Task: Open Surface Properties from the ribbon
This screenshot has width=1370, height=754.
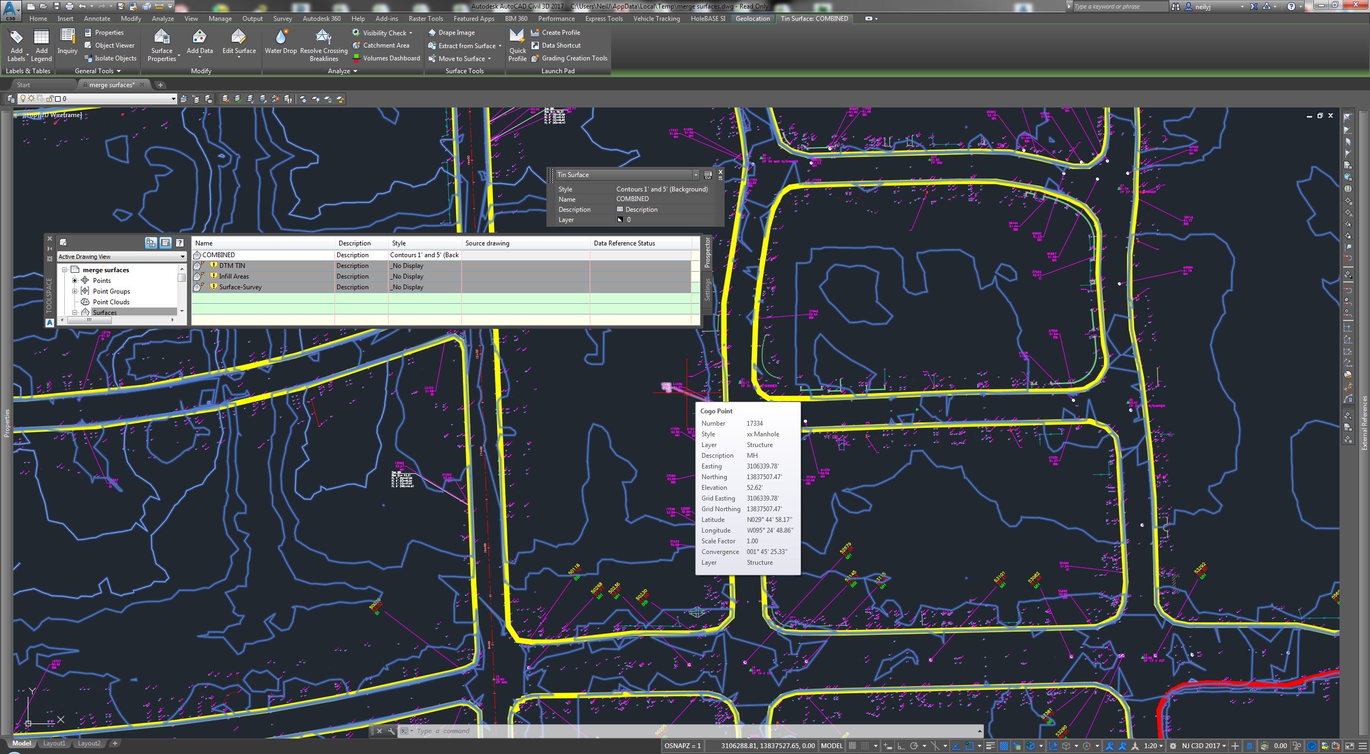Action: tap(162, 46)
